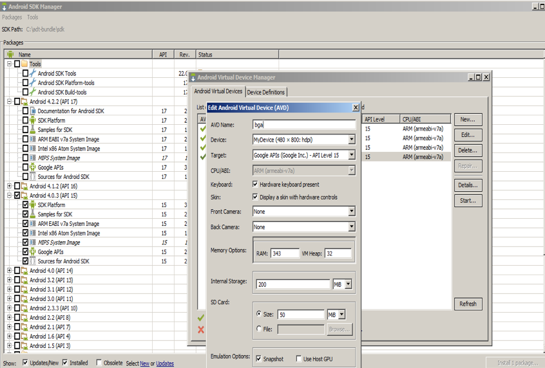The width and height of the screenshot is (545, 368).
Task: Open the SD Card size unit dropdown
Action: (341, 315)
